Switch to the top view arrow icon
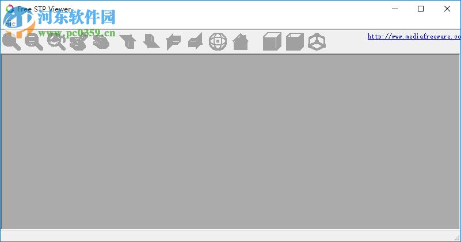The width and height of the screenshot is (461, 242). coord(128,41)
